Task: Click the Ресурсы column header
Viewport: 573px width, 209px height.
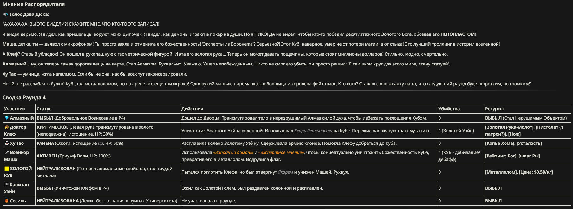Action: (494, 109)
